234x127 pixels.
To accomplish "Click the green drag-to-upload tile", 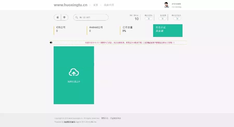I will pyautogui.click(x=74, y=75).
